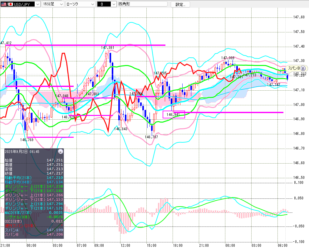Viewport: 309px width, 248px height.
Task: Open the 設定... settings button
Action: (x=180, y=4)
